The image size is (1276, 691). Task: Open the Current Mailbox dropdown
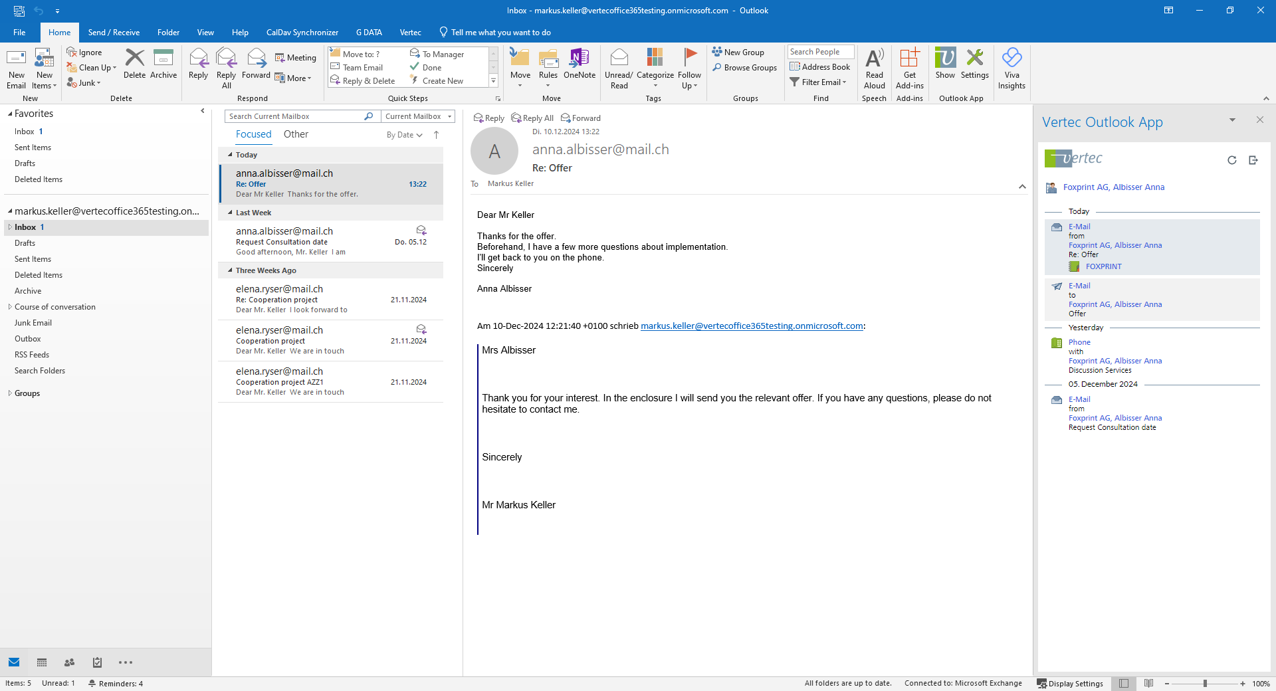(417, 116)
